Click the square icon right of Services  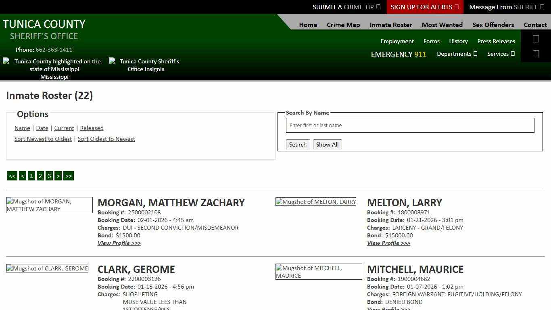[536, 54]
